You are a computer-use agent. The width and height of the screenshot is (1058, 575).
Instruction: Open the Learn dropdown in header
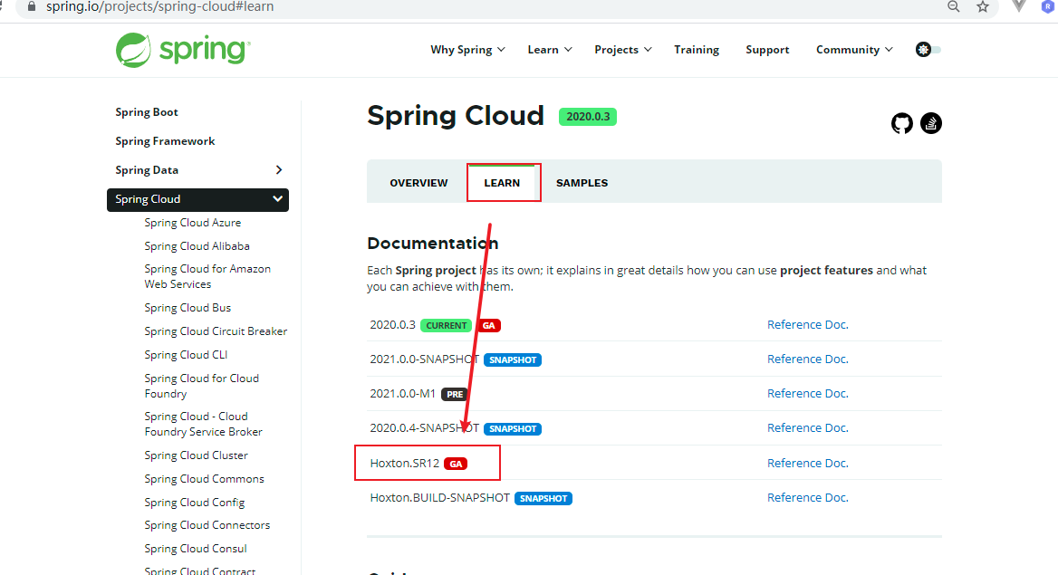coord(549,50)
